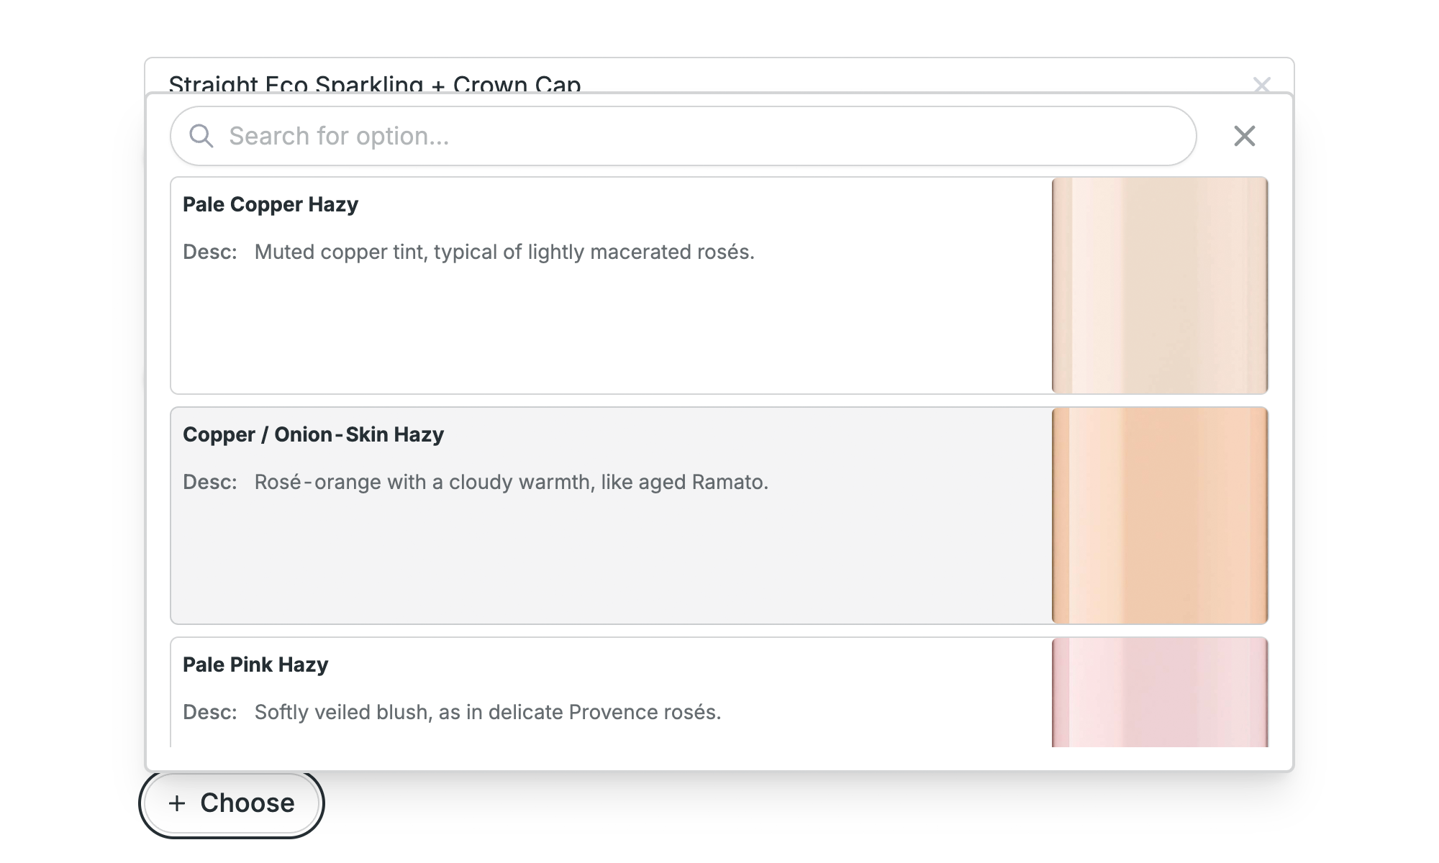Pick the Copper / Onion-Skin Hazy swatch
Viewport: 1439px width, 863px height.
coord(1159,516)
